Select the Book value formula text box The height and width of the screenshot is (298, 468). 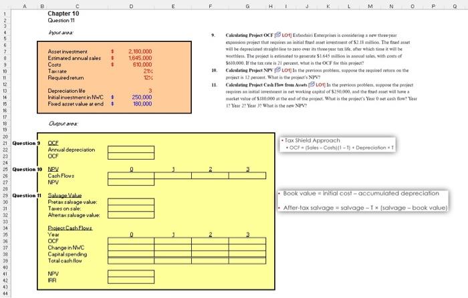tap(362, 200)
